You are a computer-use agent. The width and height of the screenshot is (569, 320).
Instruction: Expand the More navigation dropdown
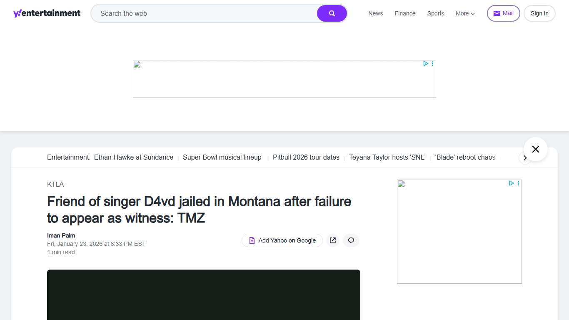coord(464,13)
